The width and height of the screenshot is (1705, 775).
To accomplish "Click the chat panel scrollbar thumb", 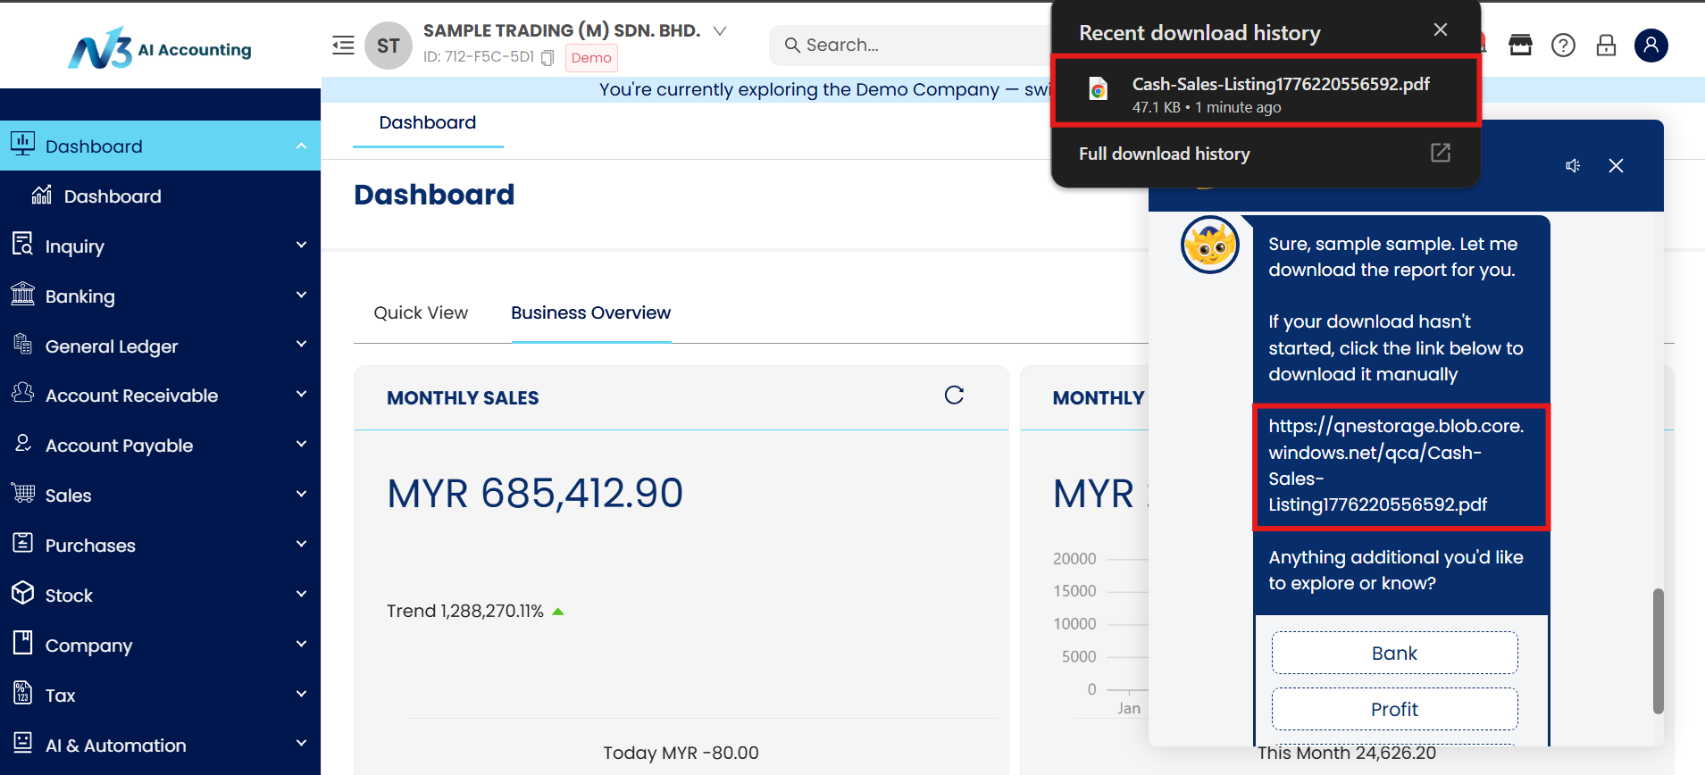I will tap(1658, 651).
